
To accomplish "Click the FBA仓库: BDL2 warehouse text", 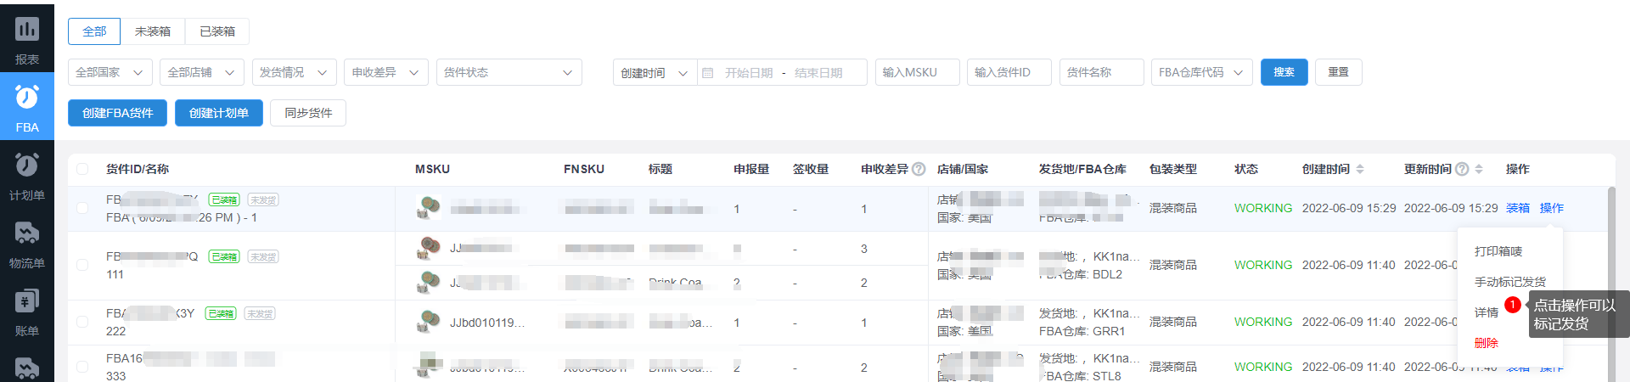I will [1081, 274].
